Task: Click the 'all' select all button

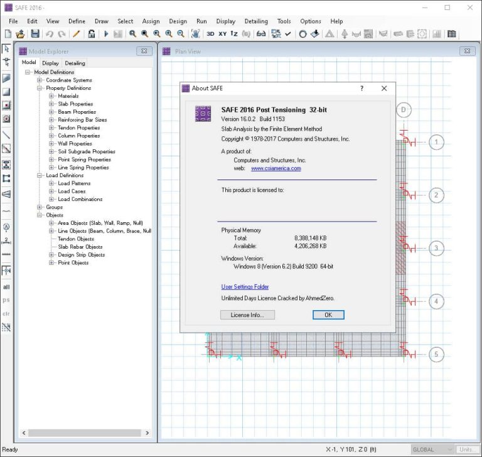Action: (x=6, y=287)
